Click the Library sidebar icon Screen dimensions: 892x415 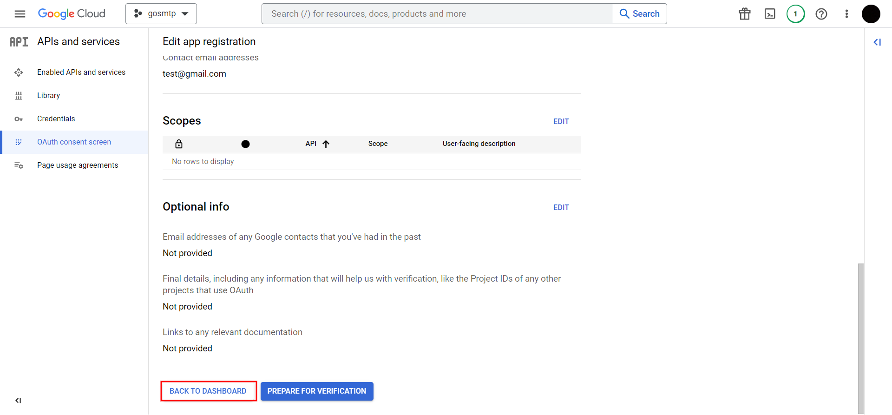pyautogui.click(x=19, y=96)
